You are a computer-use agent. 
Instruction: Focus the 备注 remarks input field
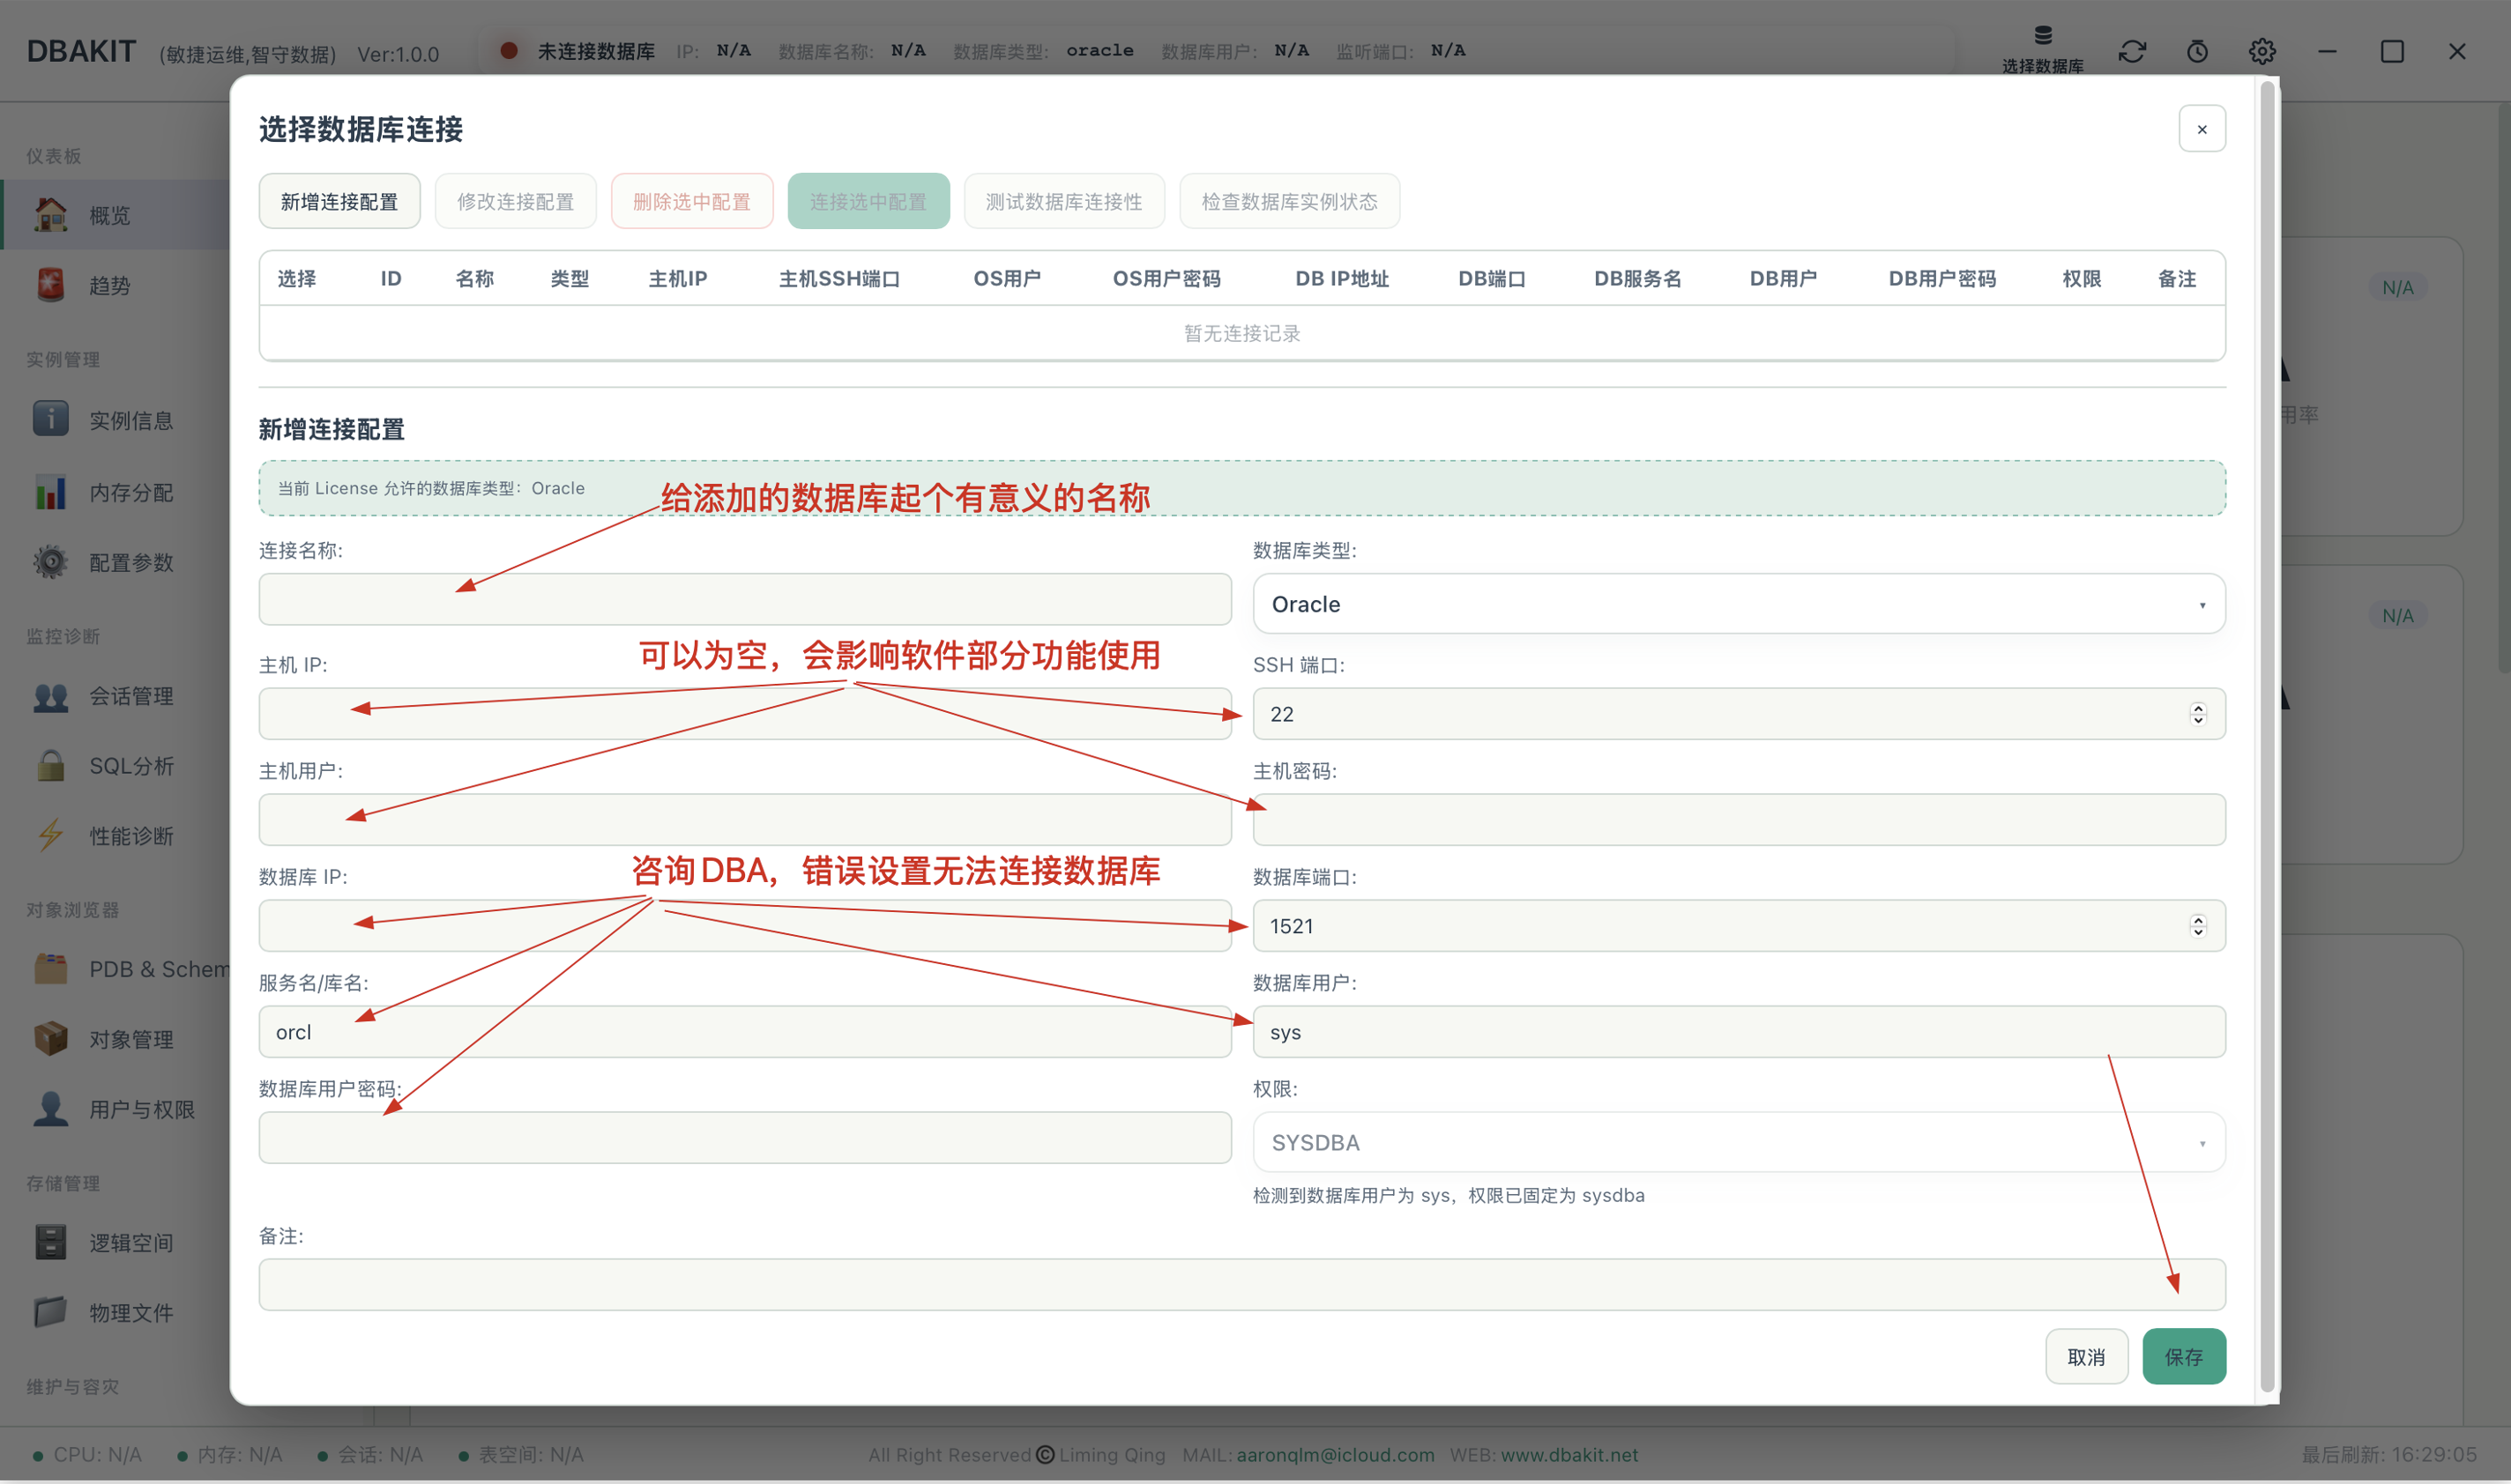click(1241, 1285)
